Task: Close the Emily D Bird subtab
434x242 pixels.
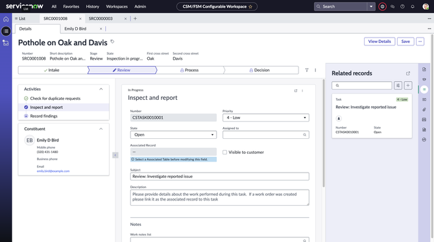Action: 101,29
